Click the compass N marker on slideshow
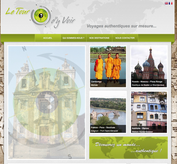This screenshot has width=177, height=164. pos(24,49)
